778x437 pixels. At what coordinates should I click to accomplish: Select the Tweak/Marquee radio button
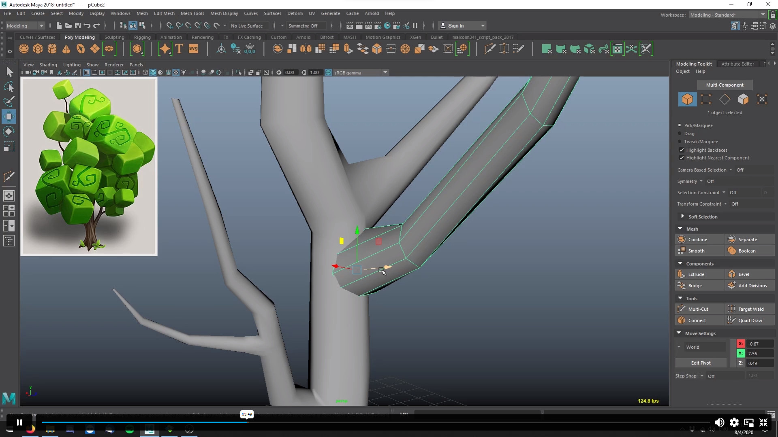point(679,141)
